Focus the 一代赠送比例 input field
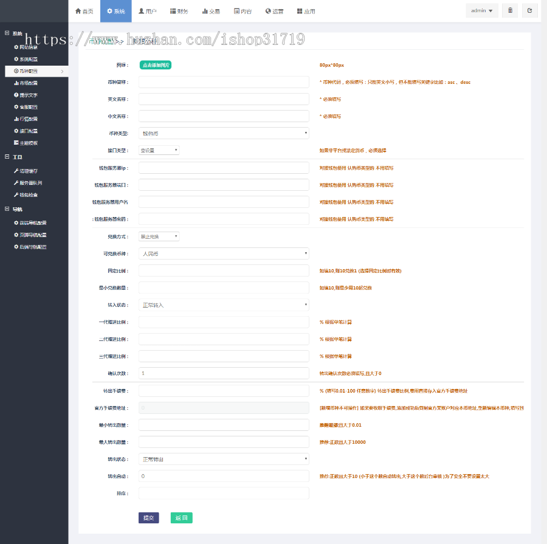 pos(224,322)
